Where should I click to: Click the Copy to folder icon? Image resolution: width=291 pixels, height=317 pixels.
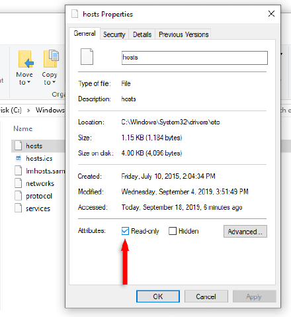coord(51,59)
